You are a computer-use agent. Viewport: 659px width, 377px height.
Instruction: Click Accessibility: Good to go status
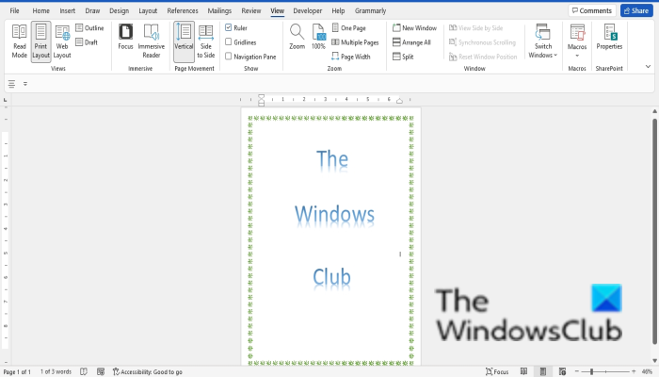pyautogui.click(x=148, y=371)
